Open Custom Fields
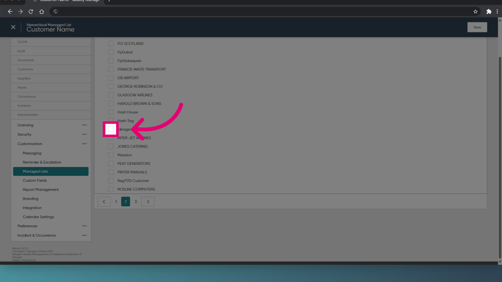 pyautogui.click(x=35, y=181)
